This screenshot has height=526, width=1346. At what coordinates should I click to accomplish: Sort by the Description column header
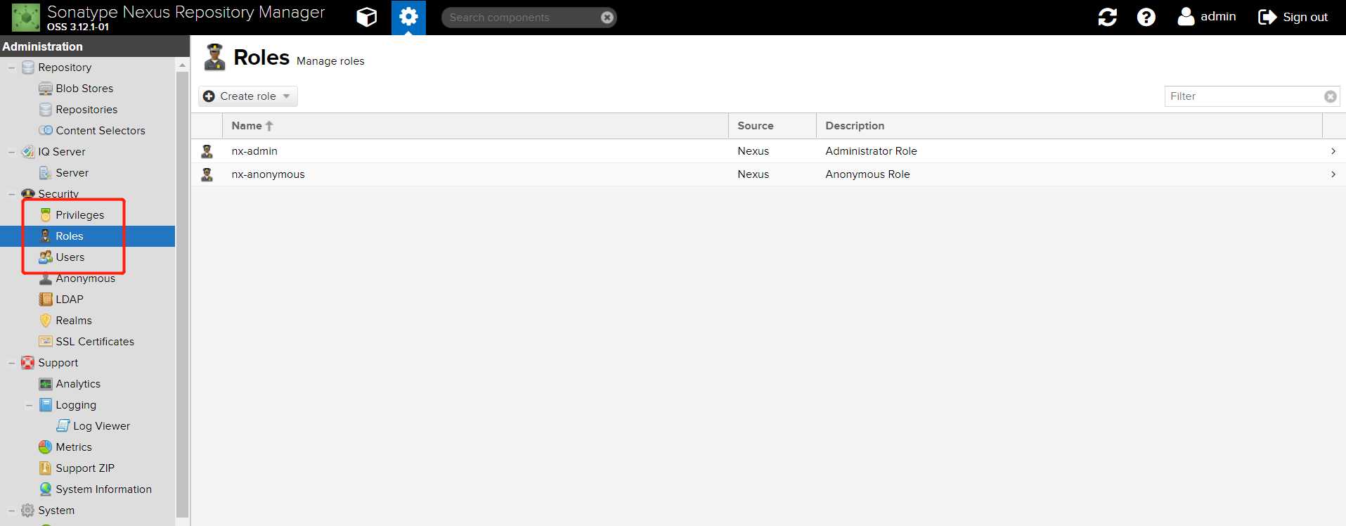1069,126
